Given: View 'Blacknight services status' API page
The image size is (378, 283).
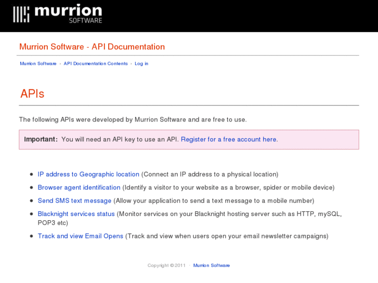Looking at the screenshot, I should pyautogui.click(x=76, y=214).
